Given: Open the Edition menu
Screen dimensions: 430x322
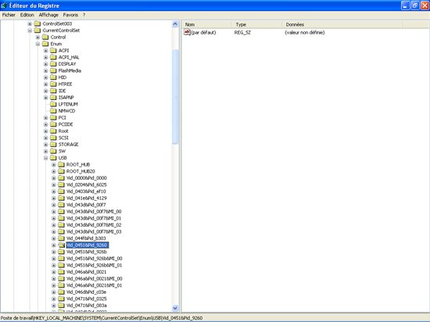Looking at the screenshot, I should [27, 15].
